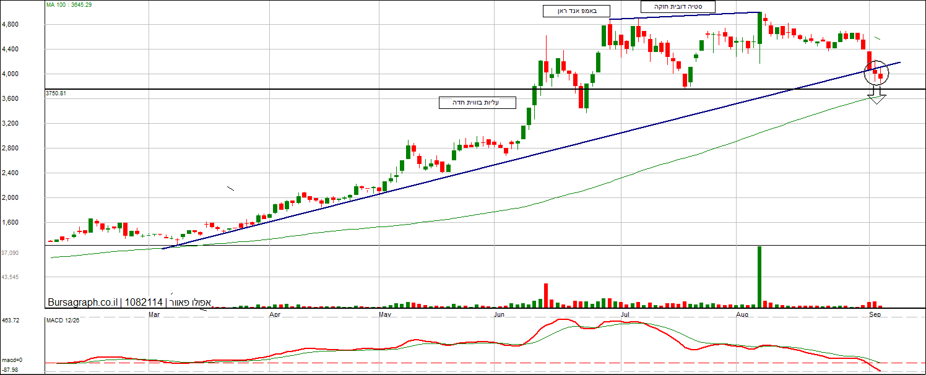Click the 87,090 volume axis label
This screenshot has height=375, width=926.
tap(10, 252)
